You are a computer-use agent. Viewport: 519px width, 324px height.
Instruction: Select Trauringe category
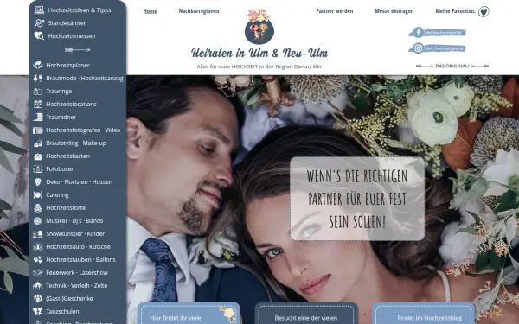59,92
